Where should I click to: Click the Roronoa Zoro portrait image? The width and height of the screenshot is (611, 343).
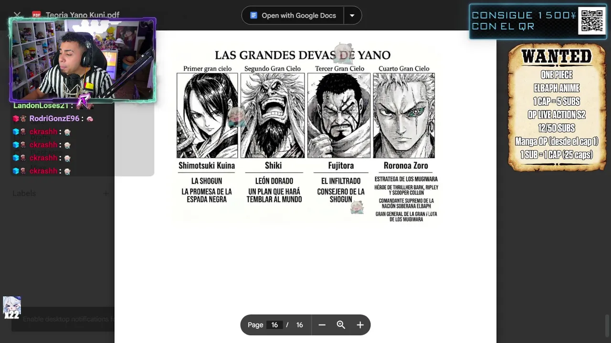404,115
